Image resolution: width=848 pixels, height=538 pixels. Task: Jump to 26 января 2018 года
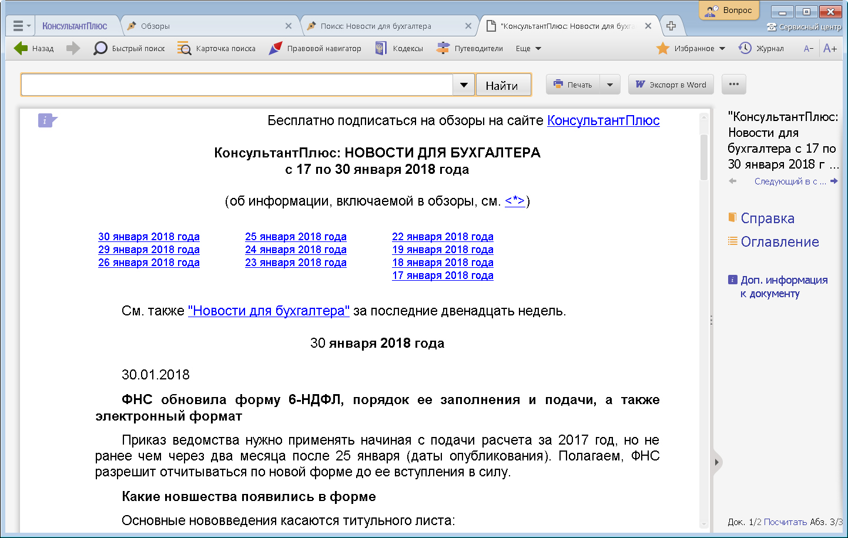pyautogui.click(x=149, y=263)
